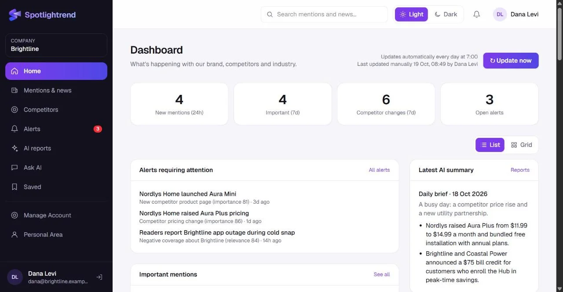
Task: Click 'Daily brief · 18 Oct 2026' heading
Action: 453,194
